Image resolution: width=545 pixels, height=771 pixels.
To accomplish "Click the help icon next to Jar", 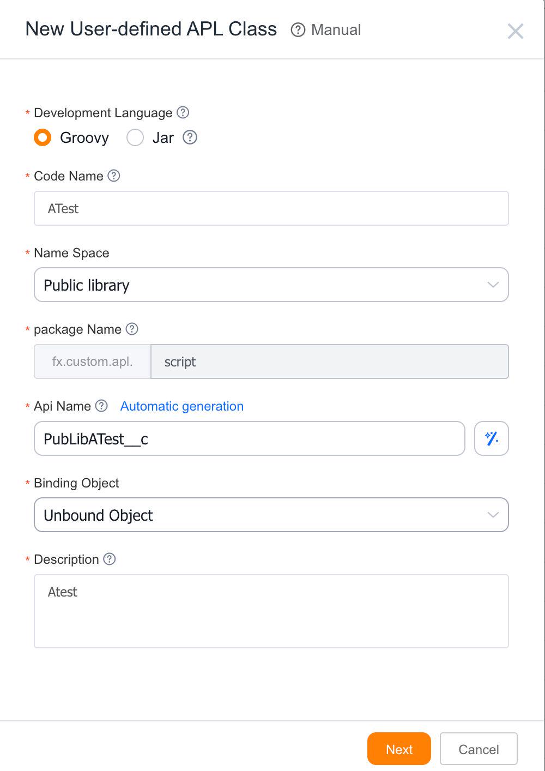I will (189, 137).
